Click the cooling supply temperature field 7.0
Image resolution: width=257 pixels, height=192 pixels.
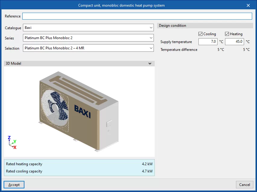pyautogui.click(x=208, y=42)
